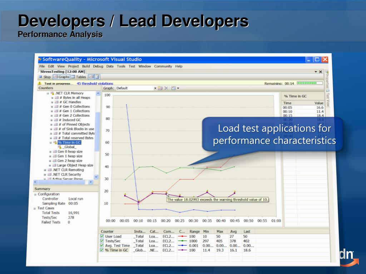Viewport: 366px width, 274px height.
Task: Expand the .NET CLR Security node
Action: pos(45,174)
